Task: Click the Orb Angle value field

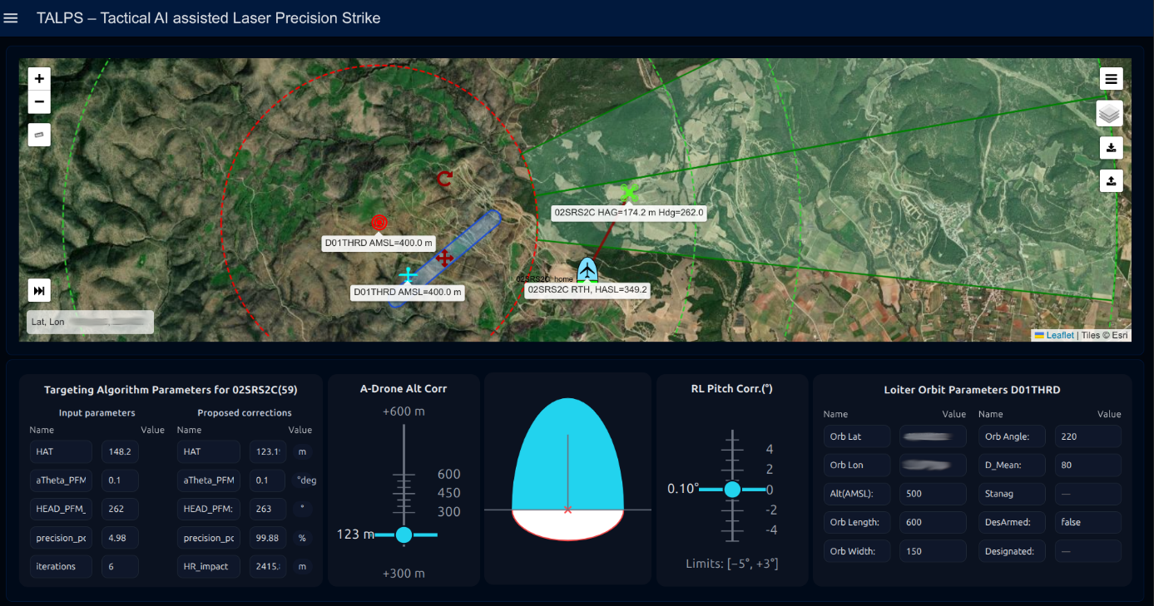Action: [1087, 436]
